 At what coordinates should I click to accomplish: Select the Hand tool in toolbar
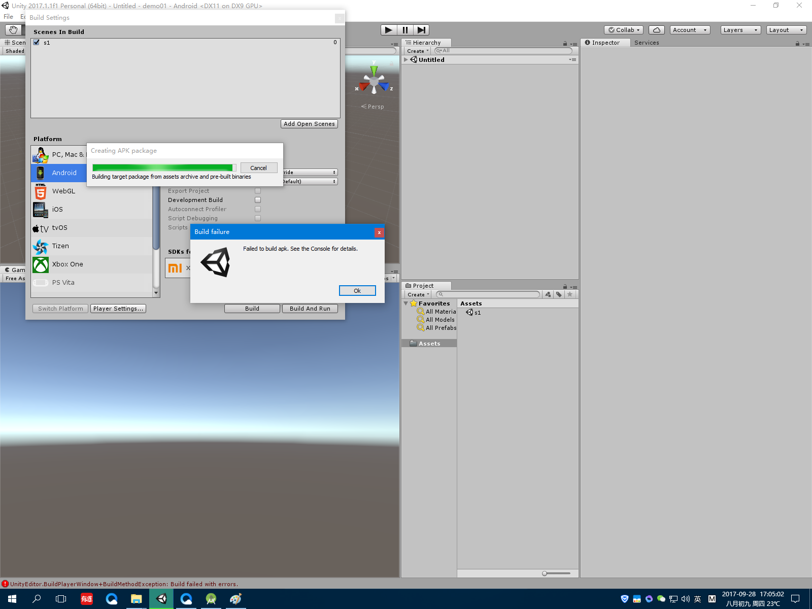coord(13,30)
